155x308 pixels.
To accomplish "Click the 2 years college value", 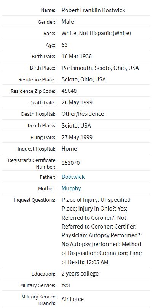I will [80, 274].
